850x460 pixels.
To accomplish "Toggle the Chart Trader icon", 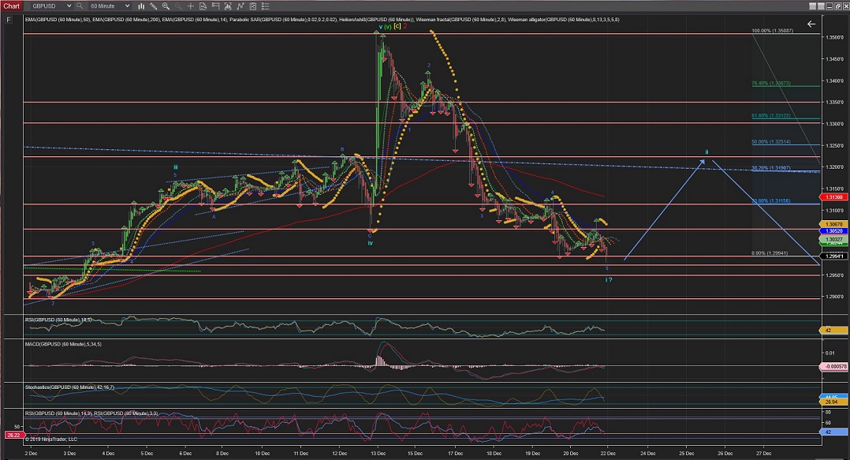I will [215, 6].
